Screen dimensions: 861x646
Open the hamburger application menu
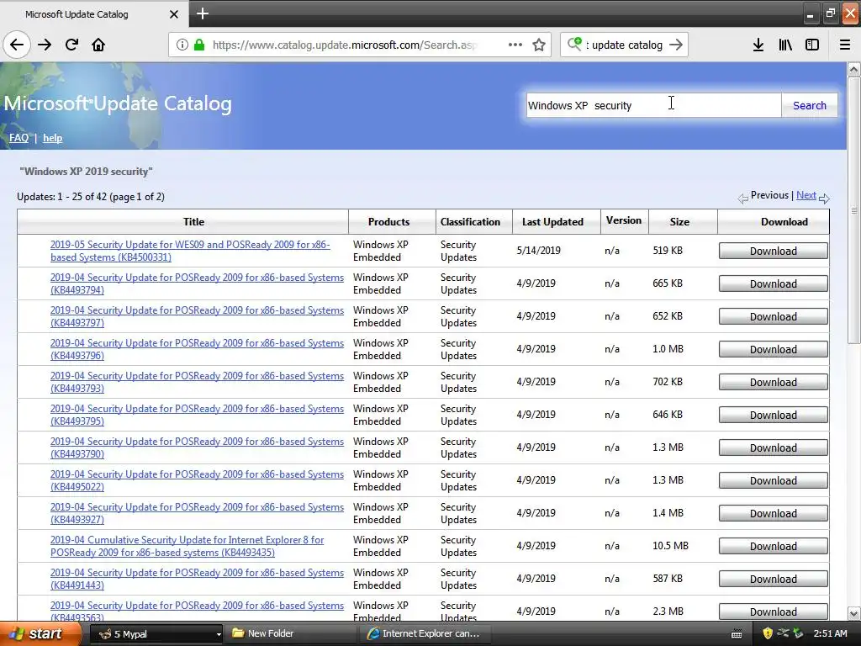coord(845,45)
